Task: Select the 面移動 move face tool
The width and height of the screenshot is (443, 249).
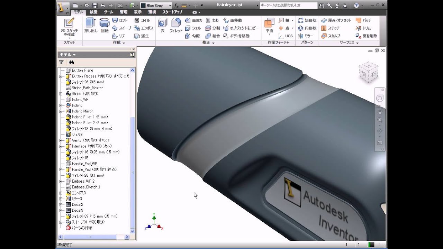Action: point(233,20)
